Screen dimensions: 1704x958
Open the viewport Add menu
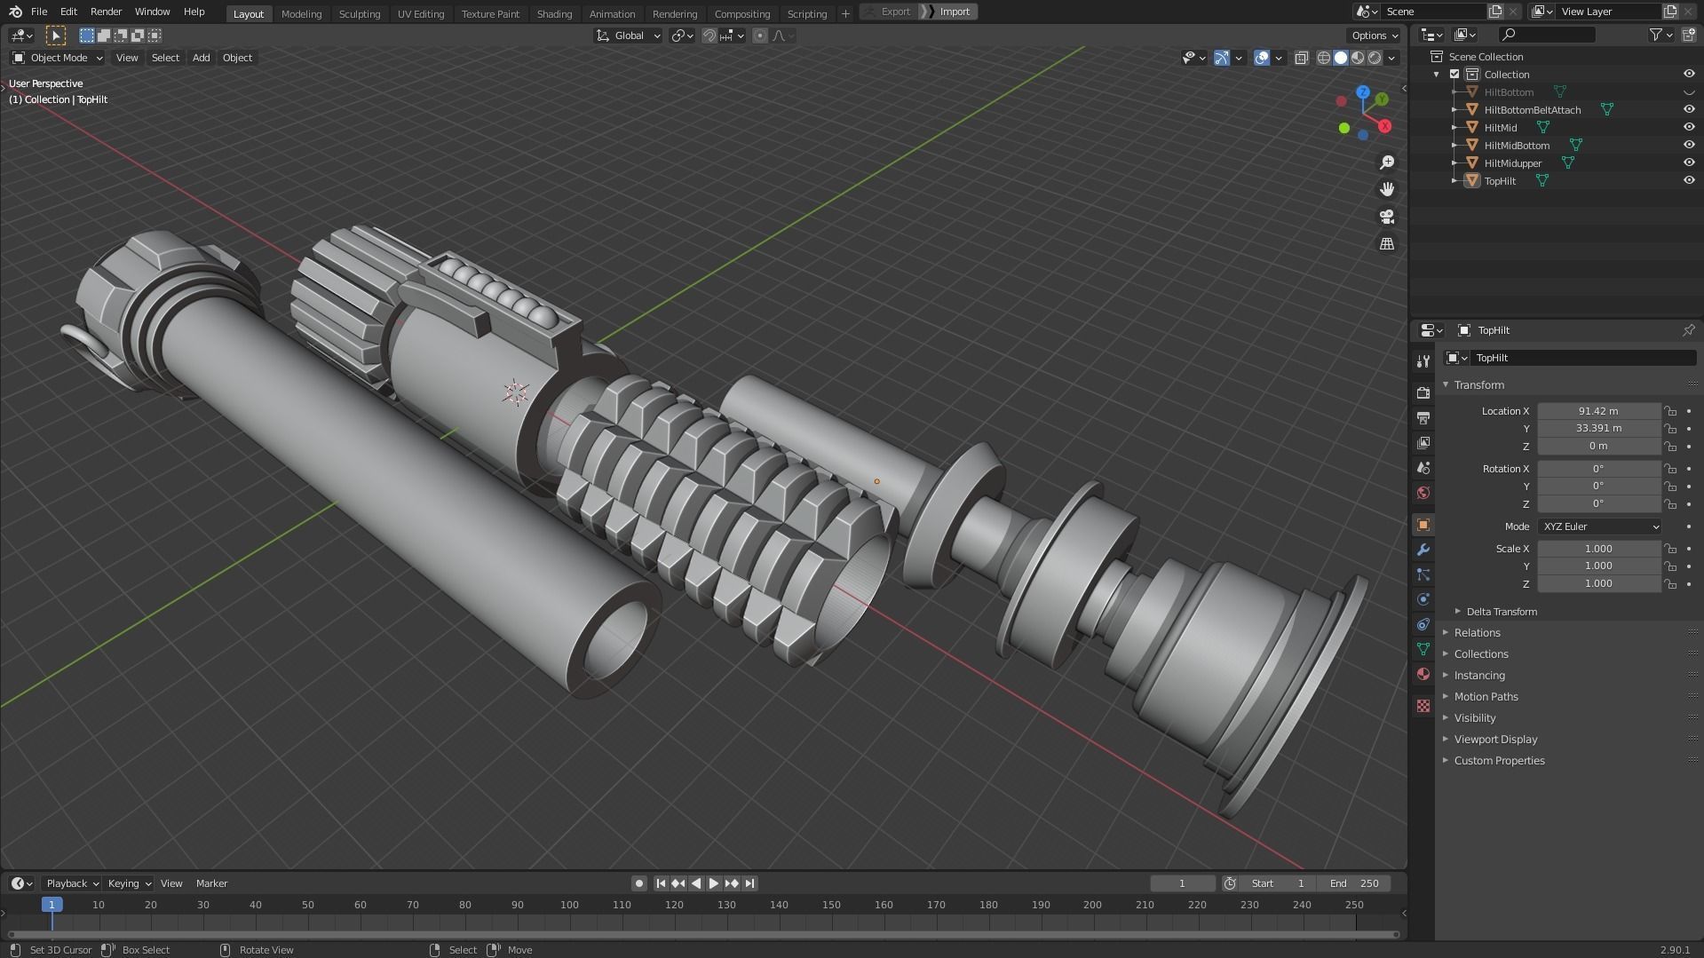[201, 58]
